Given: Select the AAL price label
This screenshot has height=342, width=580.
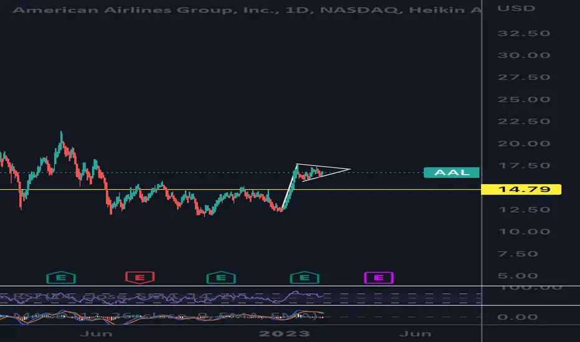Looking at the screenshot, I should pyautogui.click(x=452, y=172).
